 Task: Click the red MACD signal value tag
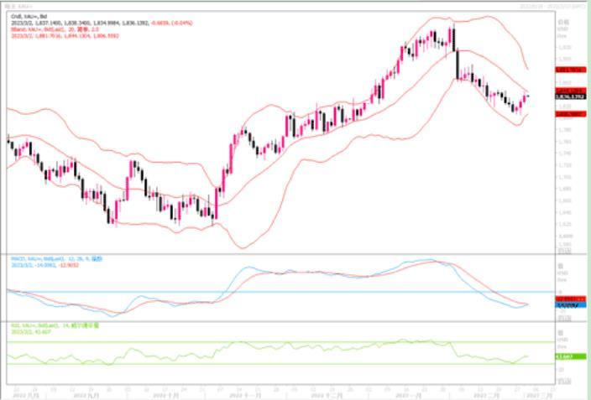click(x=566, y=298)
